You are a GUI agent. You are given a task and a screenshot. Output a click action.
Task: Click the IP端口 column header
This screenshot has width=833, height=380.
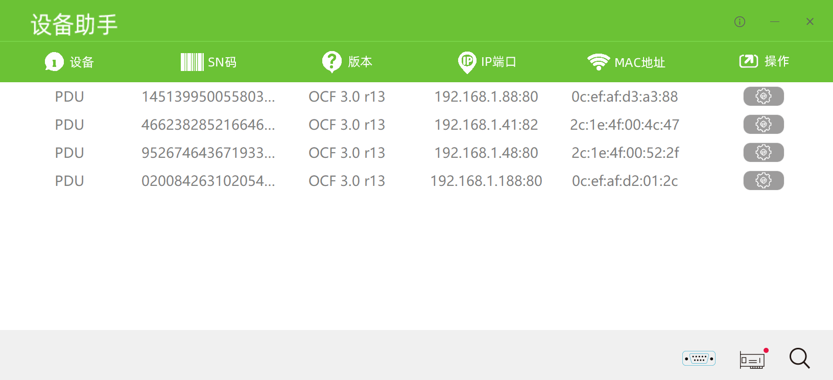[487, 62]
